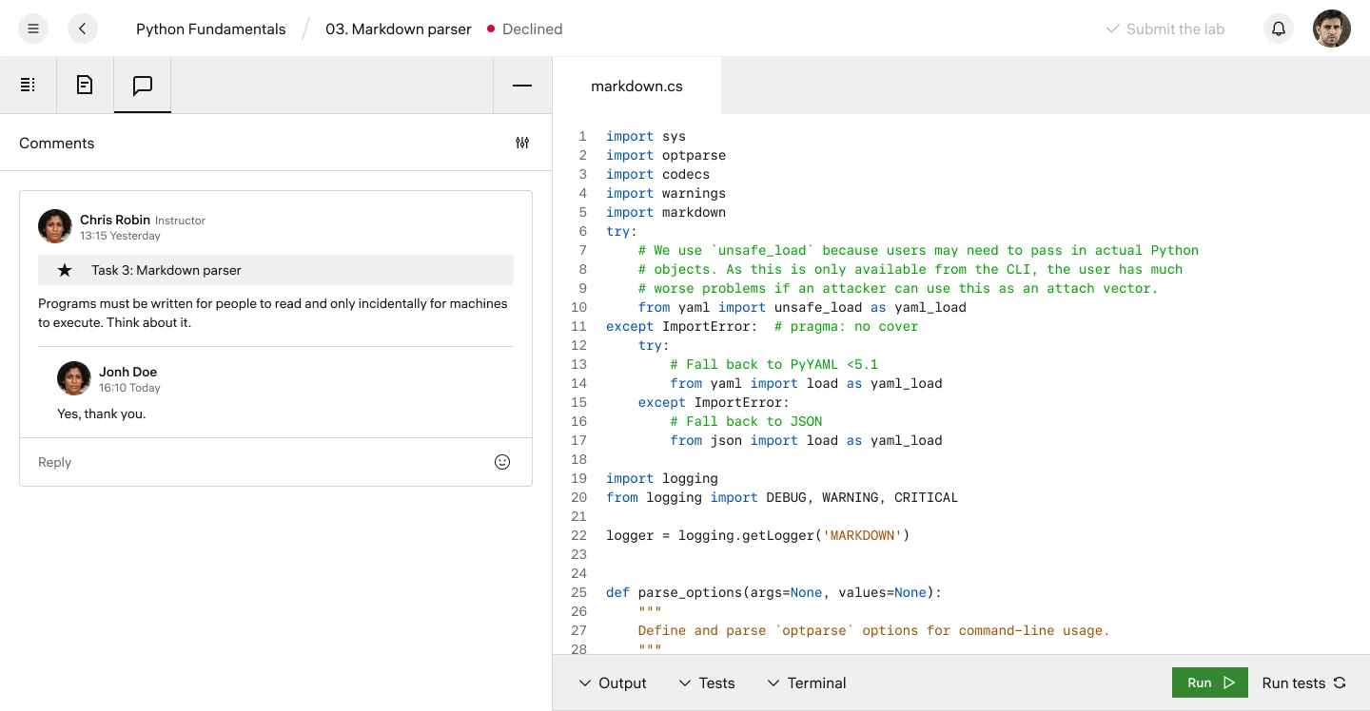Expand the Tests panel
This screenshot has height=711, width=1370.
click(x=706, y=682)
